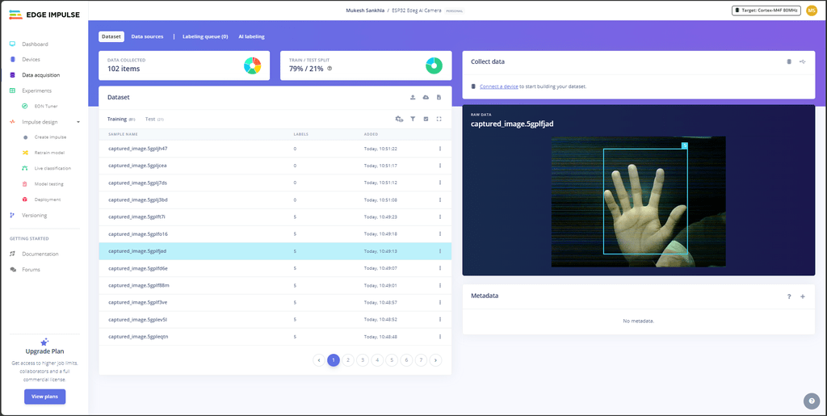The width and height of the screenshot is (827, 416).
Task: Open row menu for captured_image.5gplfjad
Action: [440, 251]
